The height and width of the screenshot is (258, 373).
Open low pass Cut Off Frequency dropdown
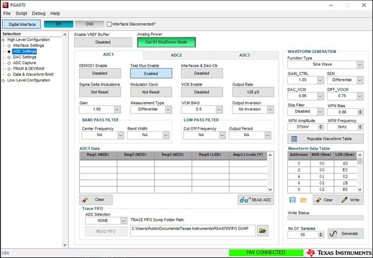[222, 135]
